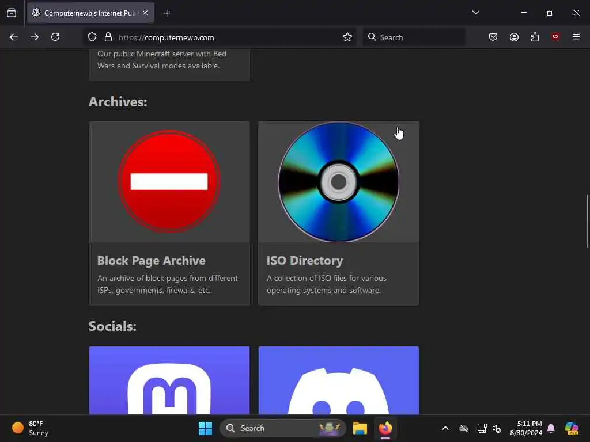The height and width of the screenshot is (442, 590).
Task: Open the weather widget showing 80°F Sunny
Action: pyautogui.click(x=30, y=428)
